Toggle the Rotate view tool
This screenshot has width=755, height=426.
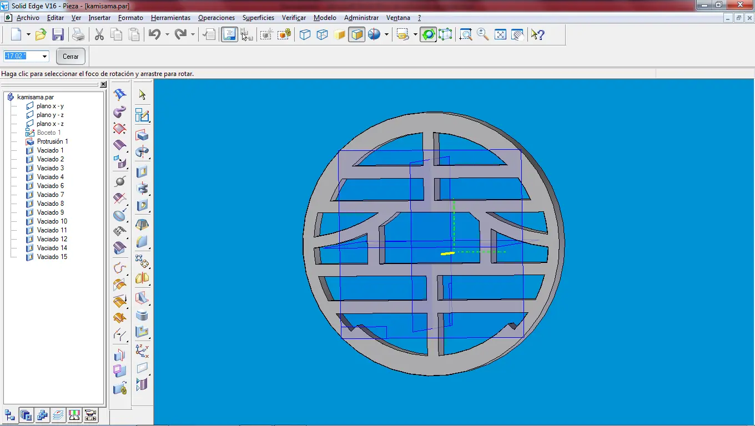428,35
